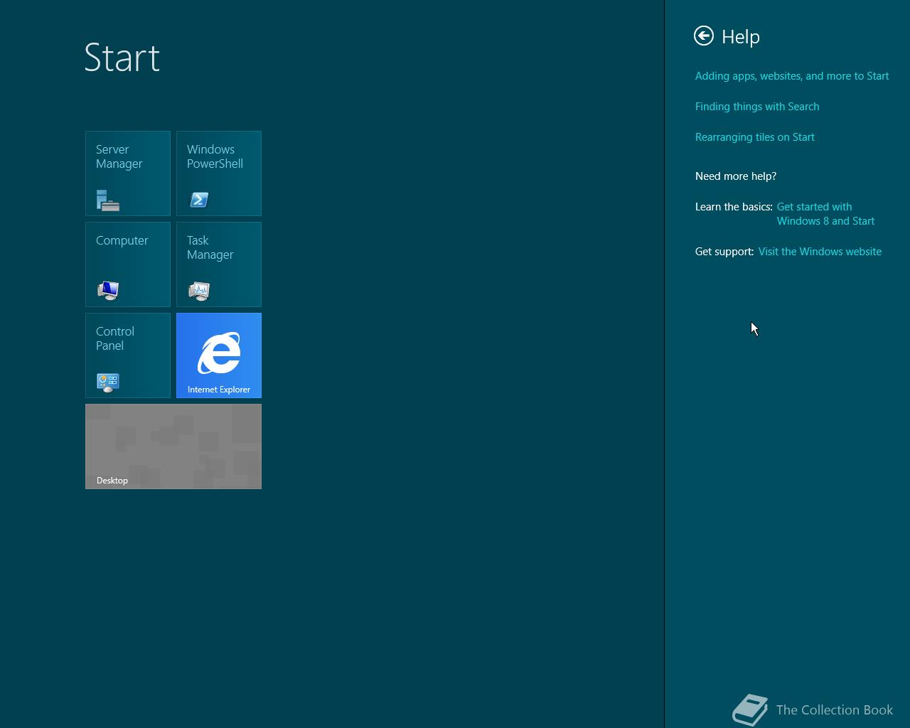This screenshot has width=910, height=728.
Task: Open Control Panel using its icon
Action: (x=108, y=382)
